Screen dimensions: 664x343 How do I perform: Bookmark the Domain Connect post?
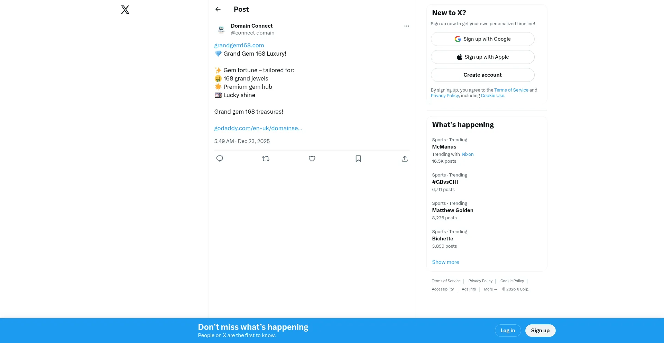pyautogui.click(x=358, y=159)
